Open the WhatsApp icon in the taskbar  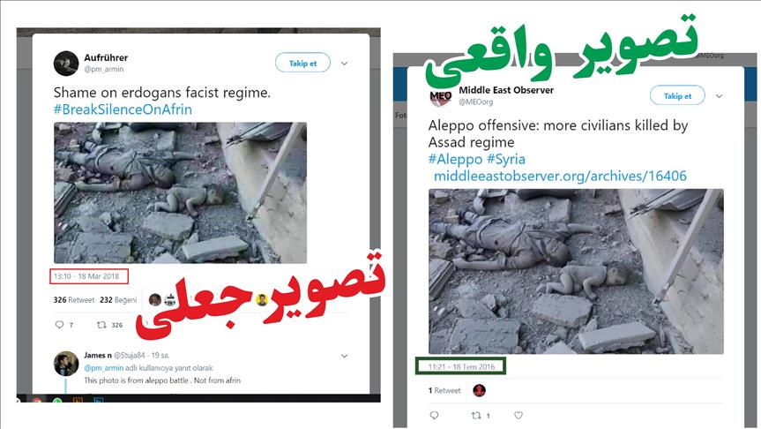[57, 402]
